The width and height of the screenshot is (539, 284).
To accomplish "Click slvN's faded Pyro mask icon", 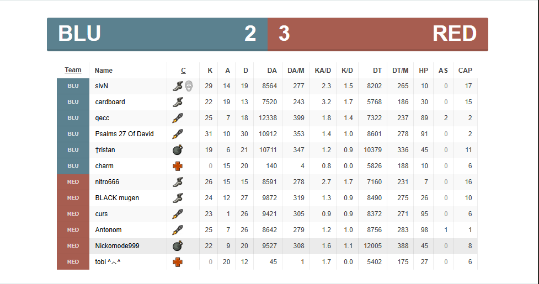I will click(189, 86).
